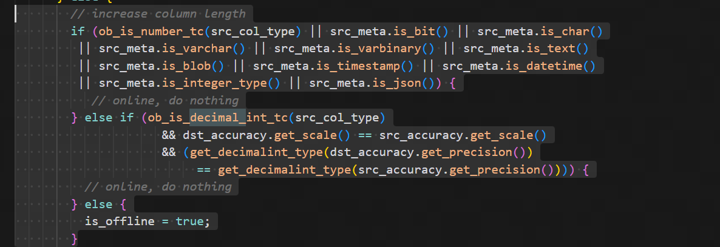Click the is_offline variable name

click(x=120, y=221)
